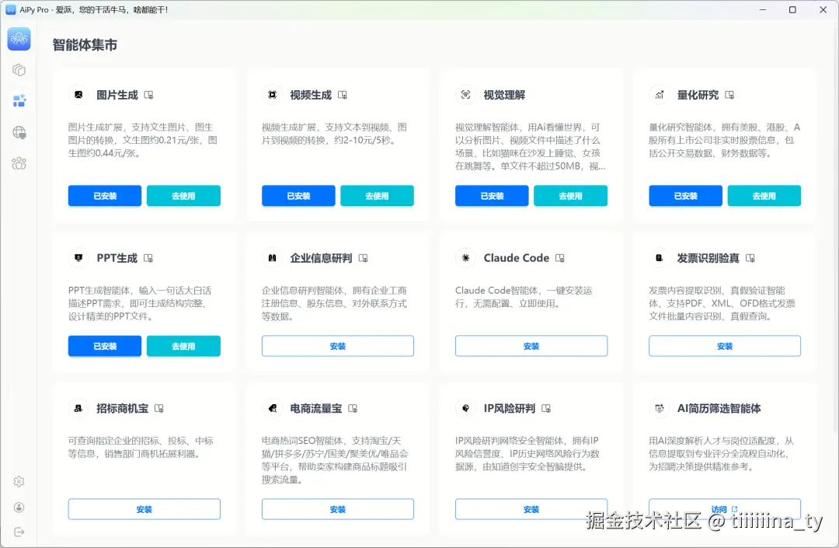Image resolution: width=839 pixels, height=548 pixels.
Task: Click 去使用 on 量化研究 card
Action: point(764,196)
